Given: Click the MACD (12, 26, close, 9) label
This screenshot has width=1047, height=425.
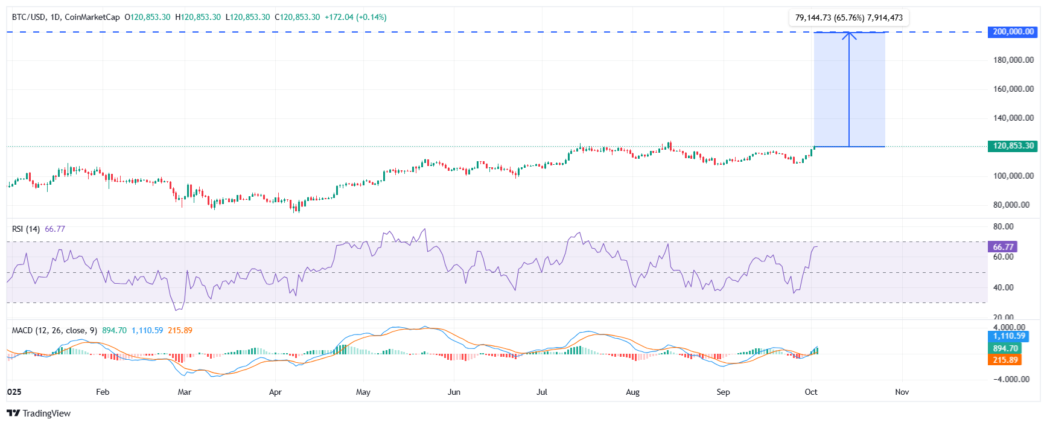Looking at the screenshot, I should coord(54,330).
